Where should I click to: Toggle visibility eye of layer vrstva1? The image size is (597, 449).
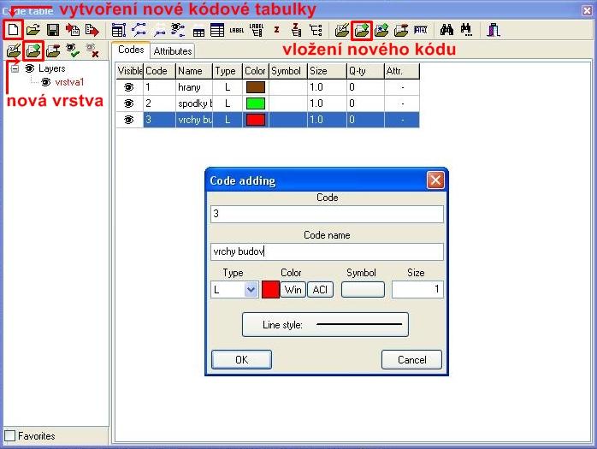click(x=46, y=82)
